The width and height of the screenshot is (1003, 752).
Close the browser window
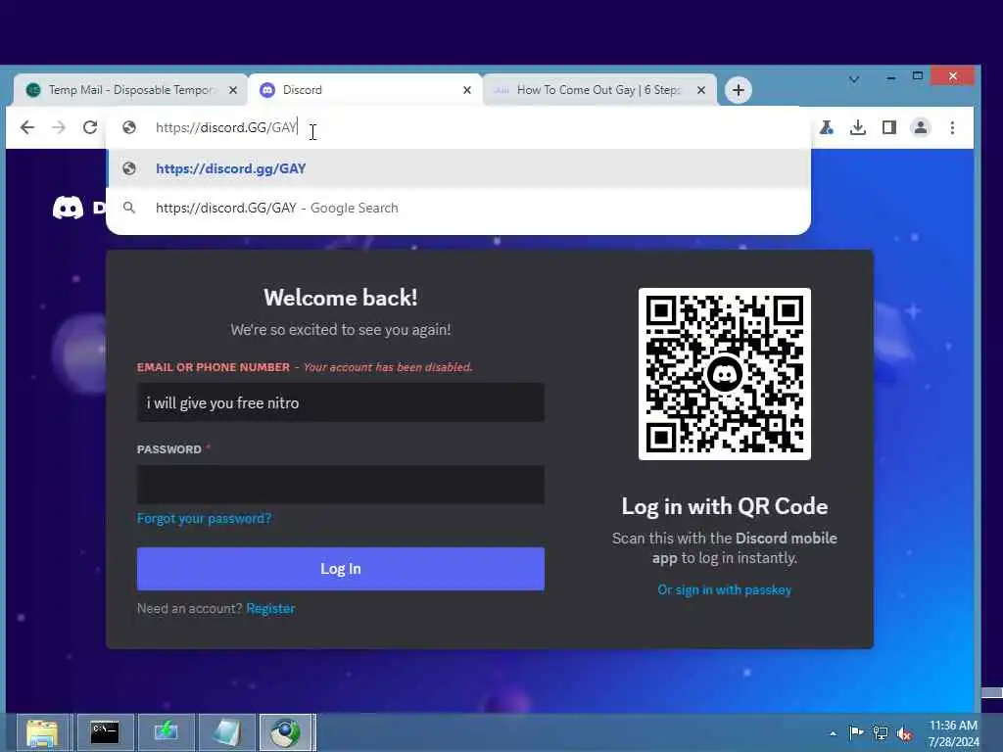(x=952, y=76)
